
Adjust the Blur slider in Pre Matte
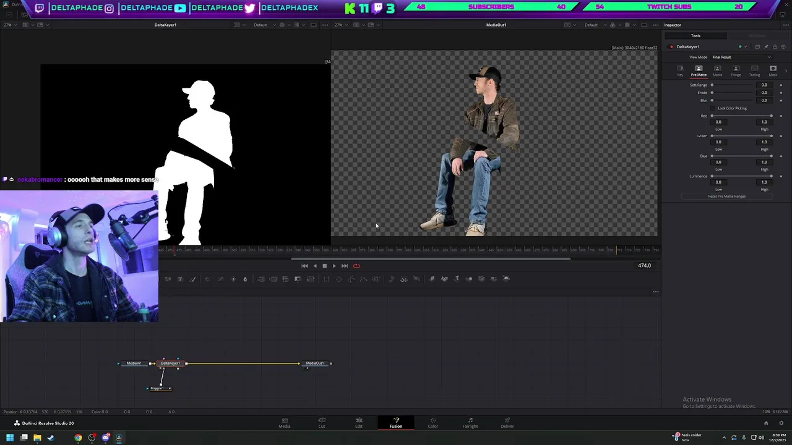[733, 100]
